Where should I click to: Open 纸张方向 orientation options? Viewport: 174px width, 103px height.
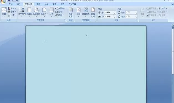pos(36,12)
